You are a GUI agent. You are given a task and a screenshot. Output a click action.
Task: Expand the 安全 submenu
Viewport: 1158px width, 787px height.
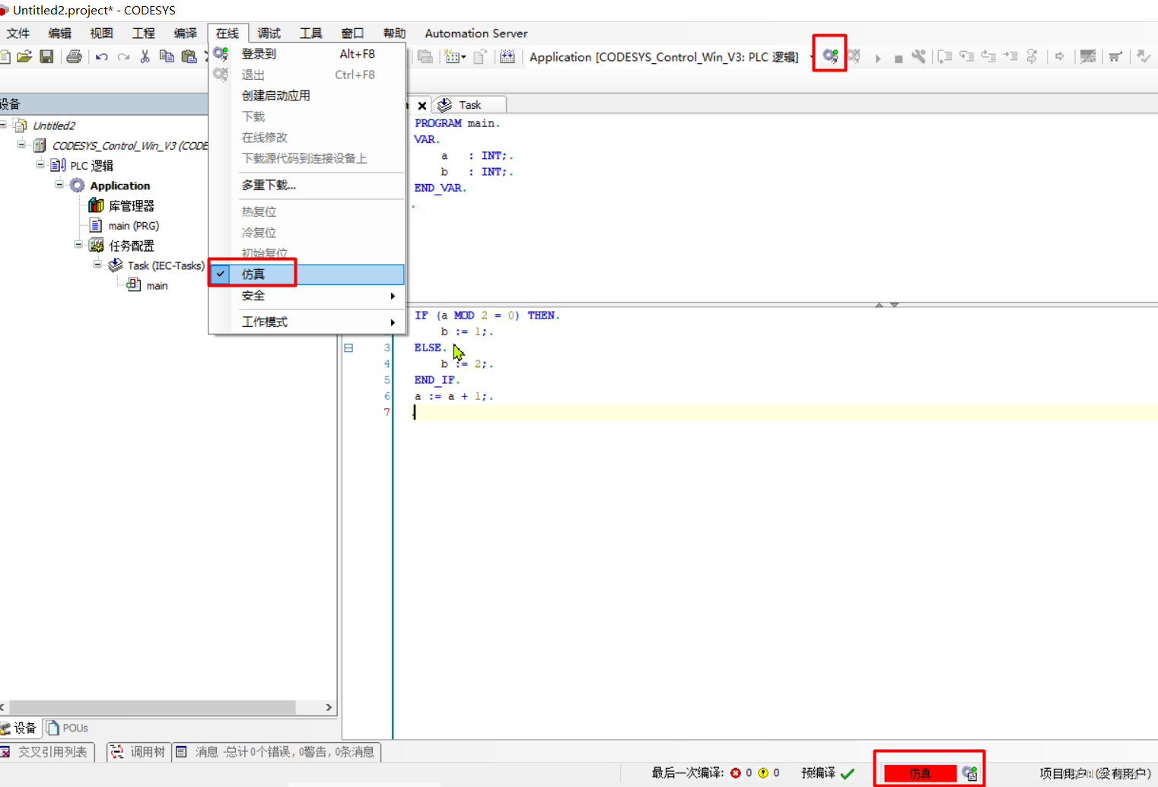[x=307, y=296]
